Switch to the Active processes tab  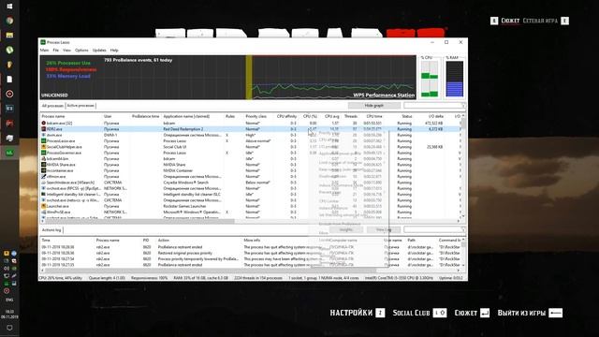pyautogui.click(x=80, y=106)
